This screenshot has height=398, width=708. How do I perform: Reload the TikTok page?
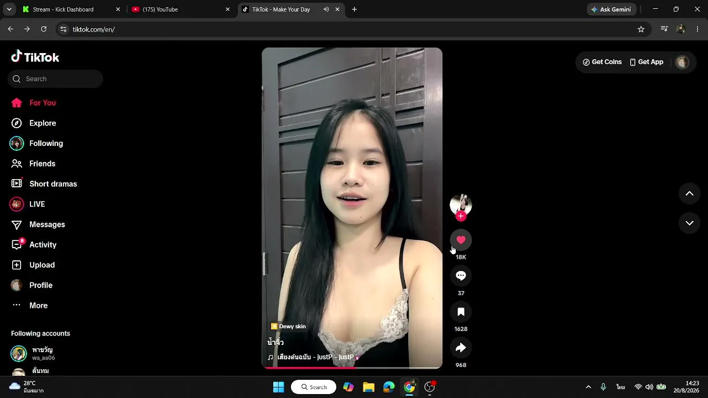[44, 29]
